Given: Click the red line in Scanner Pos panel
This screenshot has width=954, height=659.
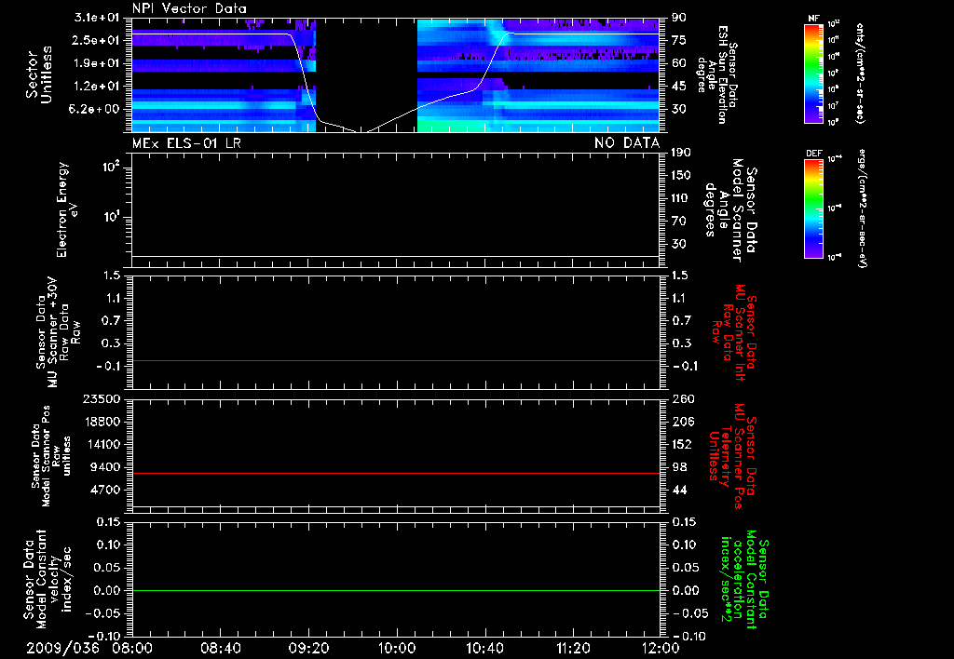Looking at the screenshot, I should point(395,473).
